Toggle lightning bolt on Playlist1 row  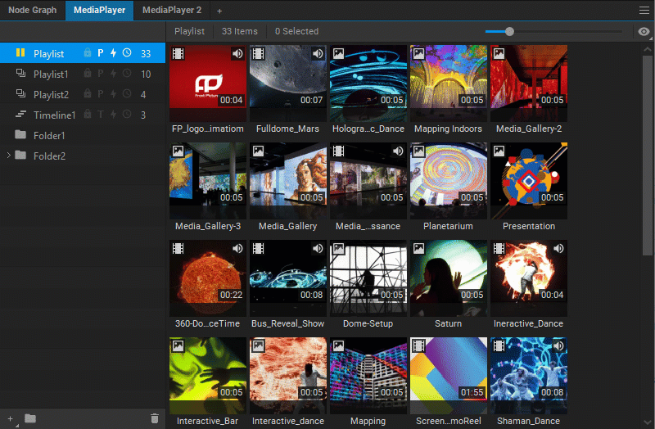point(113,74)
